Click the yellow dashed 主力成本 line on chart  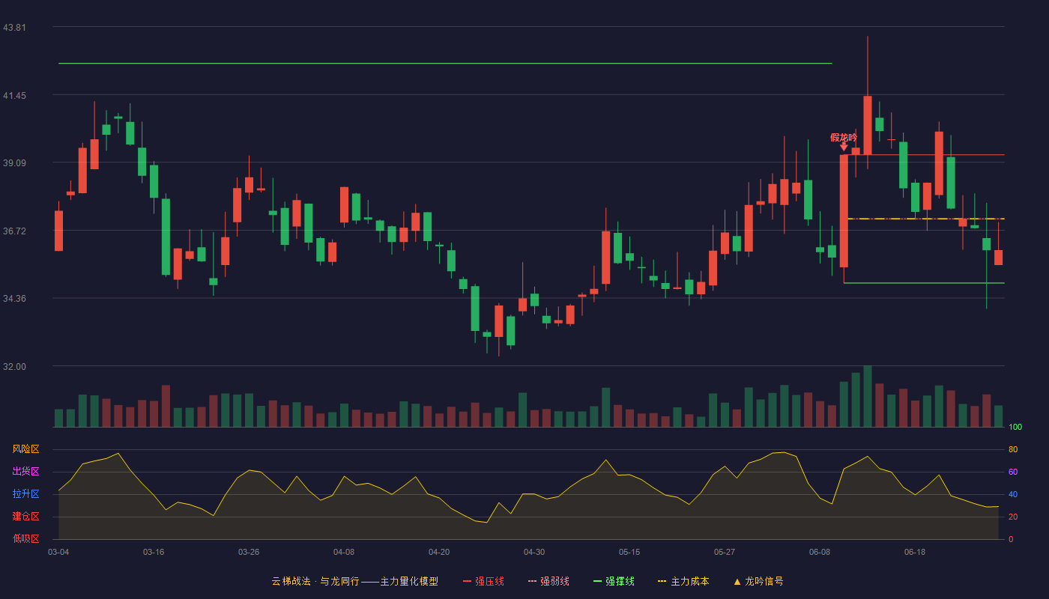pyautogui.click(x=925, y=219)
